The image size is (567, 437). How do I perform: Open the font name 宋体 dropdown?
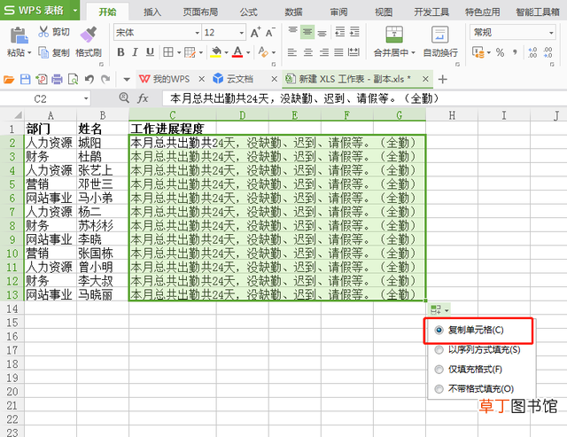197,33
